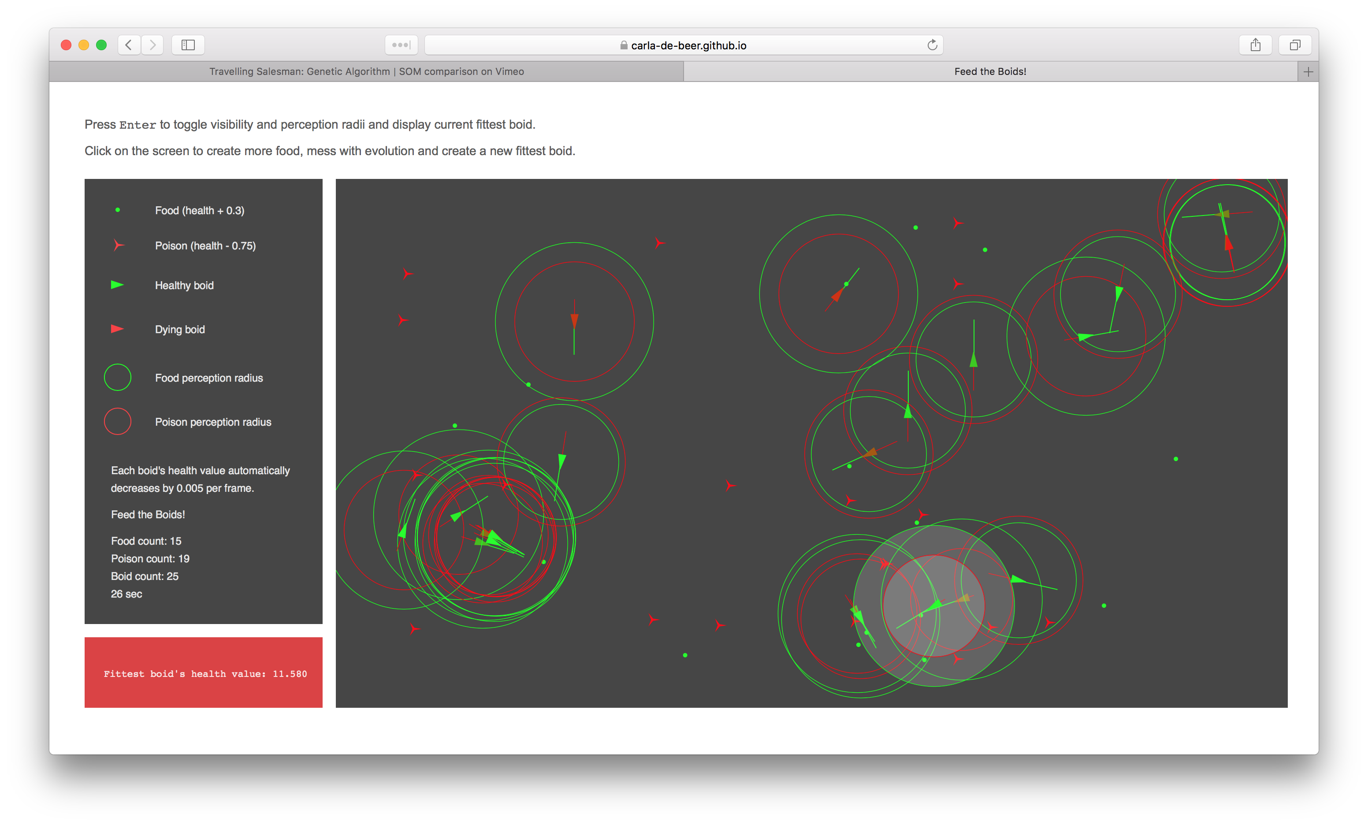
Task: Click the green Food legend dot
Action: coord(118,210)
